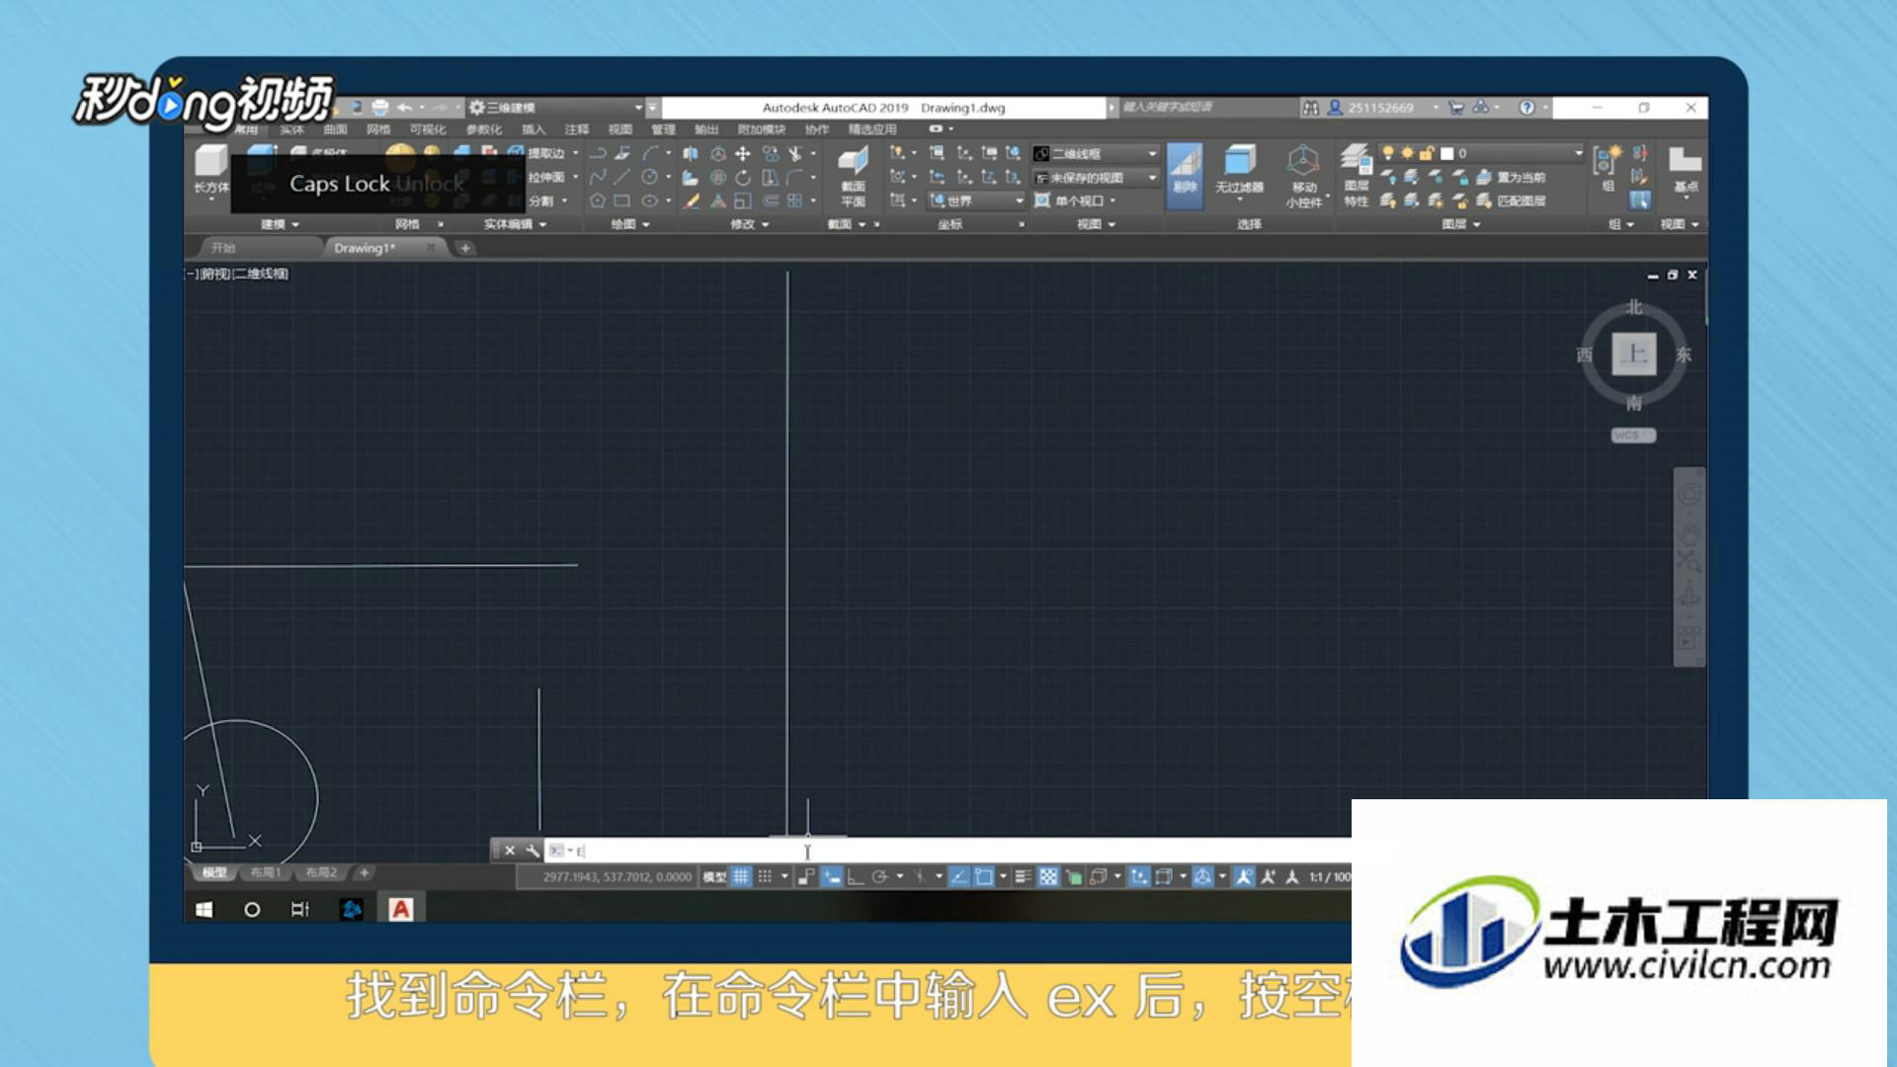Toggle snap mode dots in status bar
This screenshot has width=1897, height=1067.
pos(765,876)
